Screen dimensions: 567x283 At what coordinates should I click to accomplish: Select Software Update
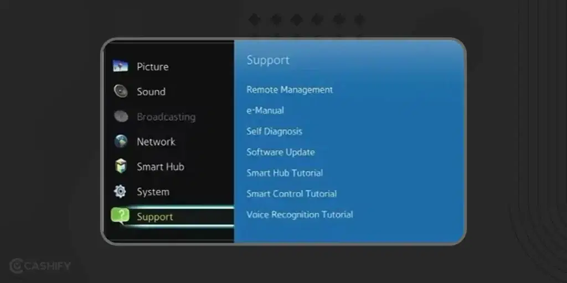tap(281, 152)
